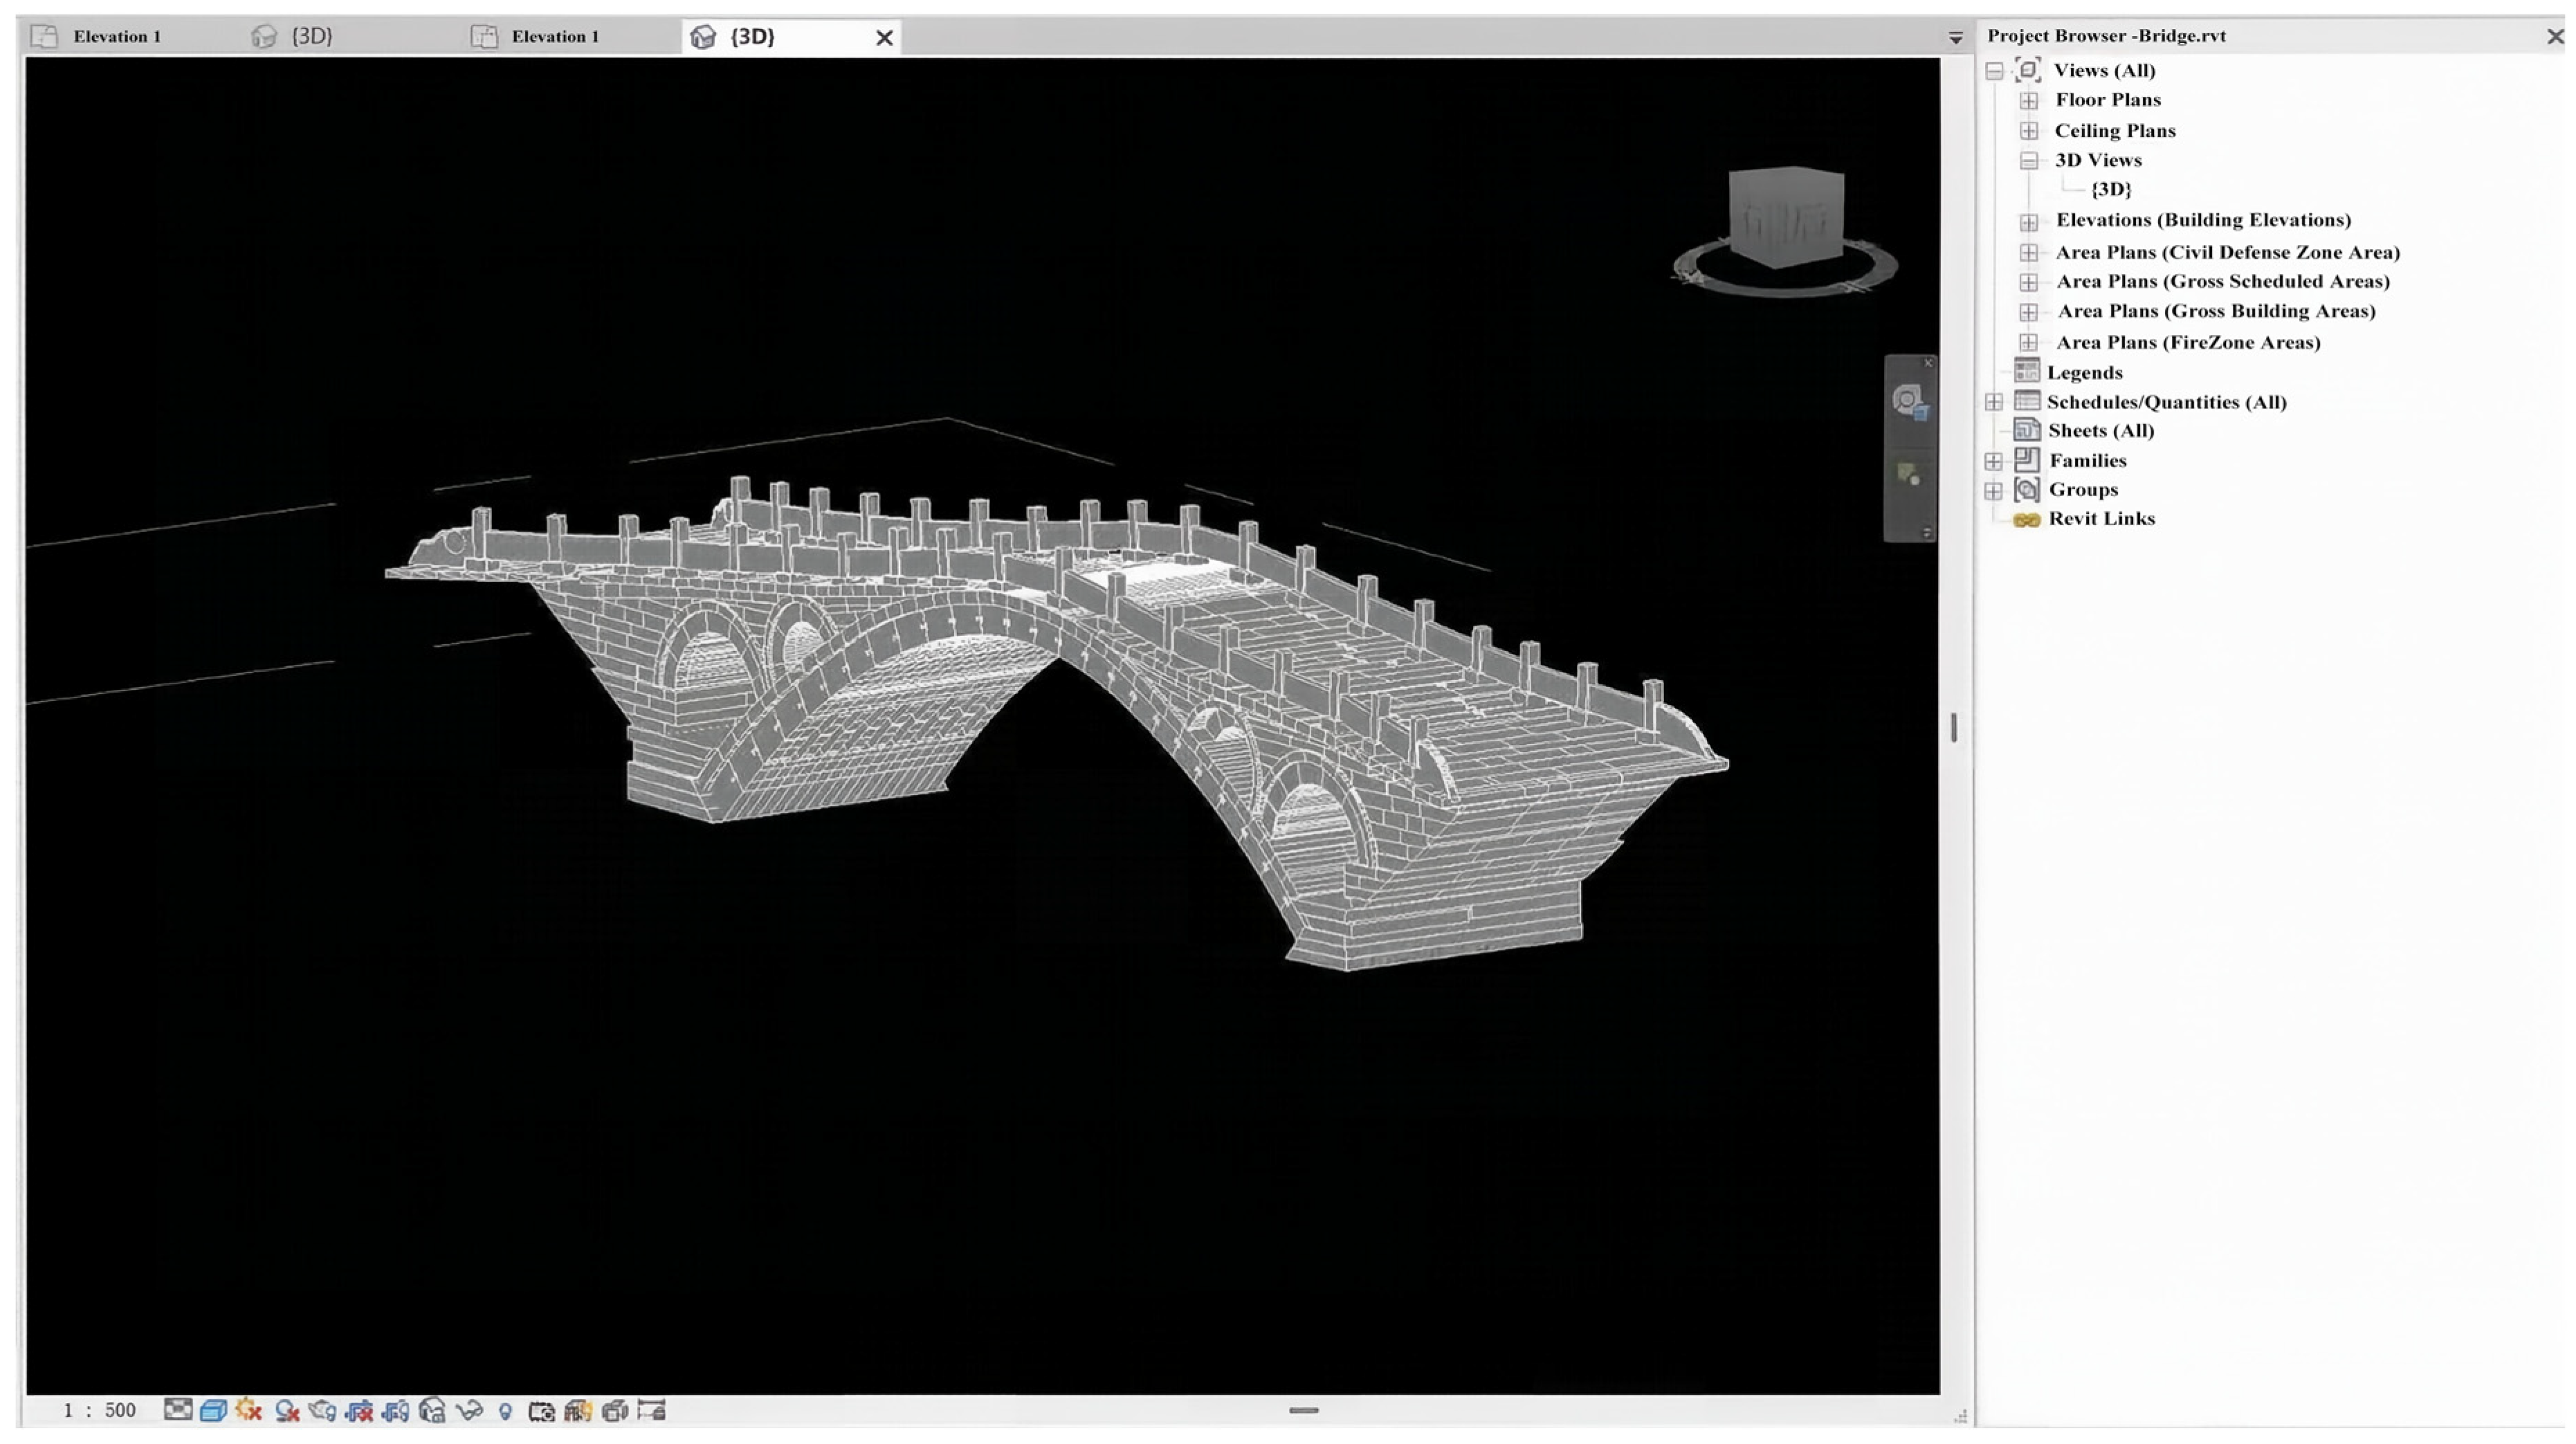
Task: Open the Visual Style cube icon
Action: pyautogui.click(x=213, y=1410)
